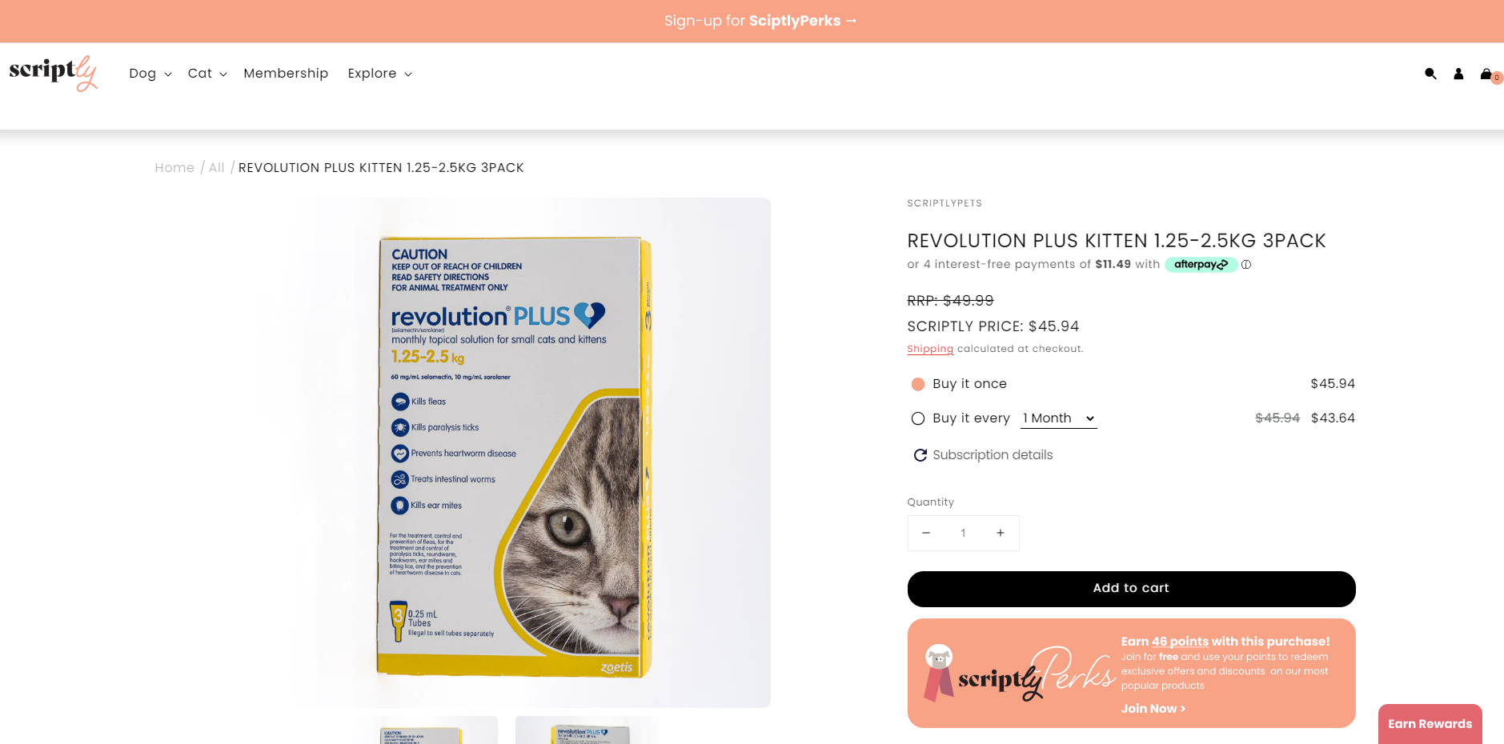The height and width of the screenshot is (744, 1504).
Task: Add the product to cart
Action: click(x=1131, y=589)
